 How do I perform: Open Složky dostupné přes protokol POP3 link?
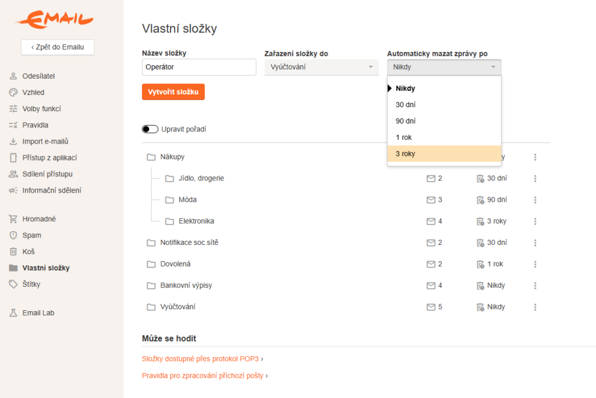click(x=200, y=359)
